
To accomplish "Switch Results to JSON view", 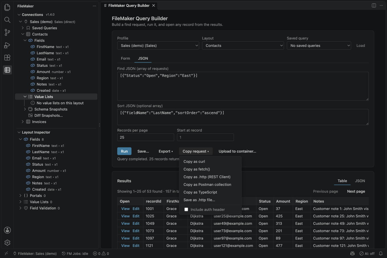I will [x=360, y=181].
